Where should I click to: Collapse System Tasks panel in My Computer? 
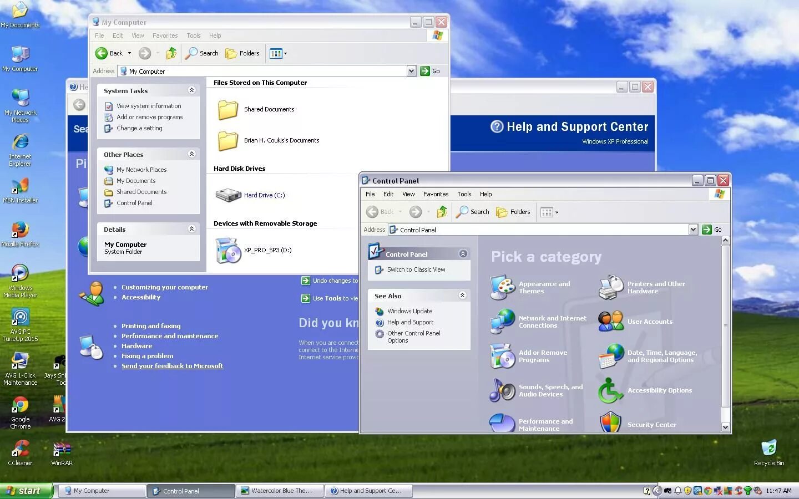coord(191,90)
